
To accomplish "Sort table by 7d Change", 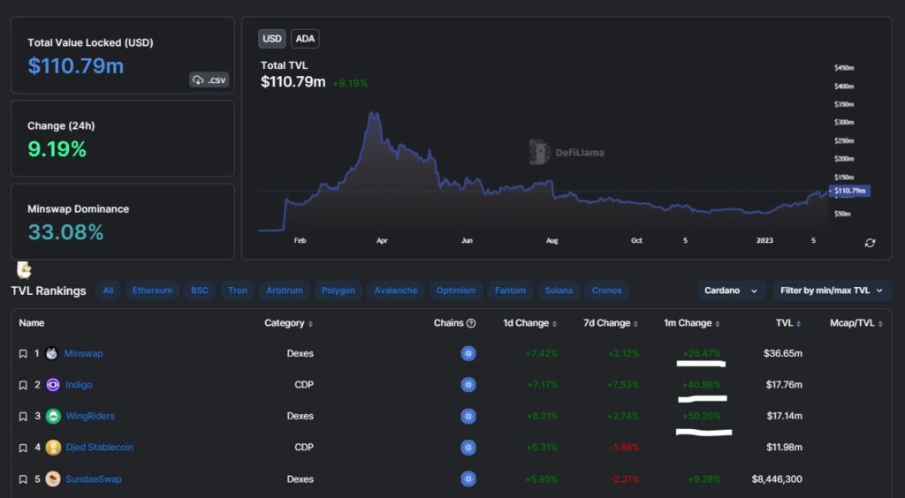I will [x=611, y=323].
